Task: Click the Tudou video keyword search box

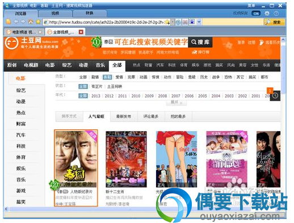Action: (145, 42)
